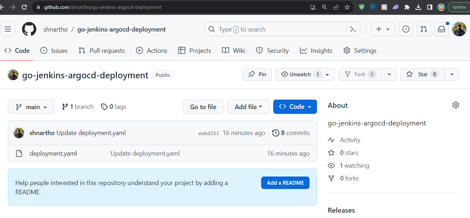Star the repository

[x=422, y=74]
